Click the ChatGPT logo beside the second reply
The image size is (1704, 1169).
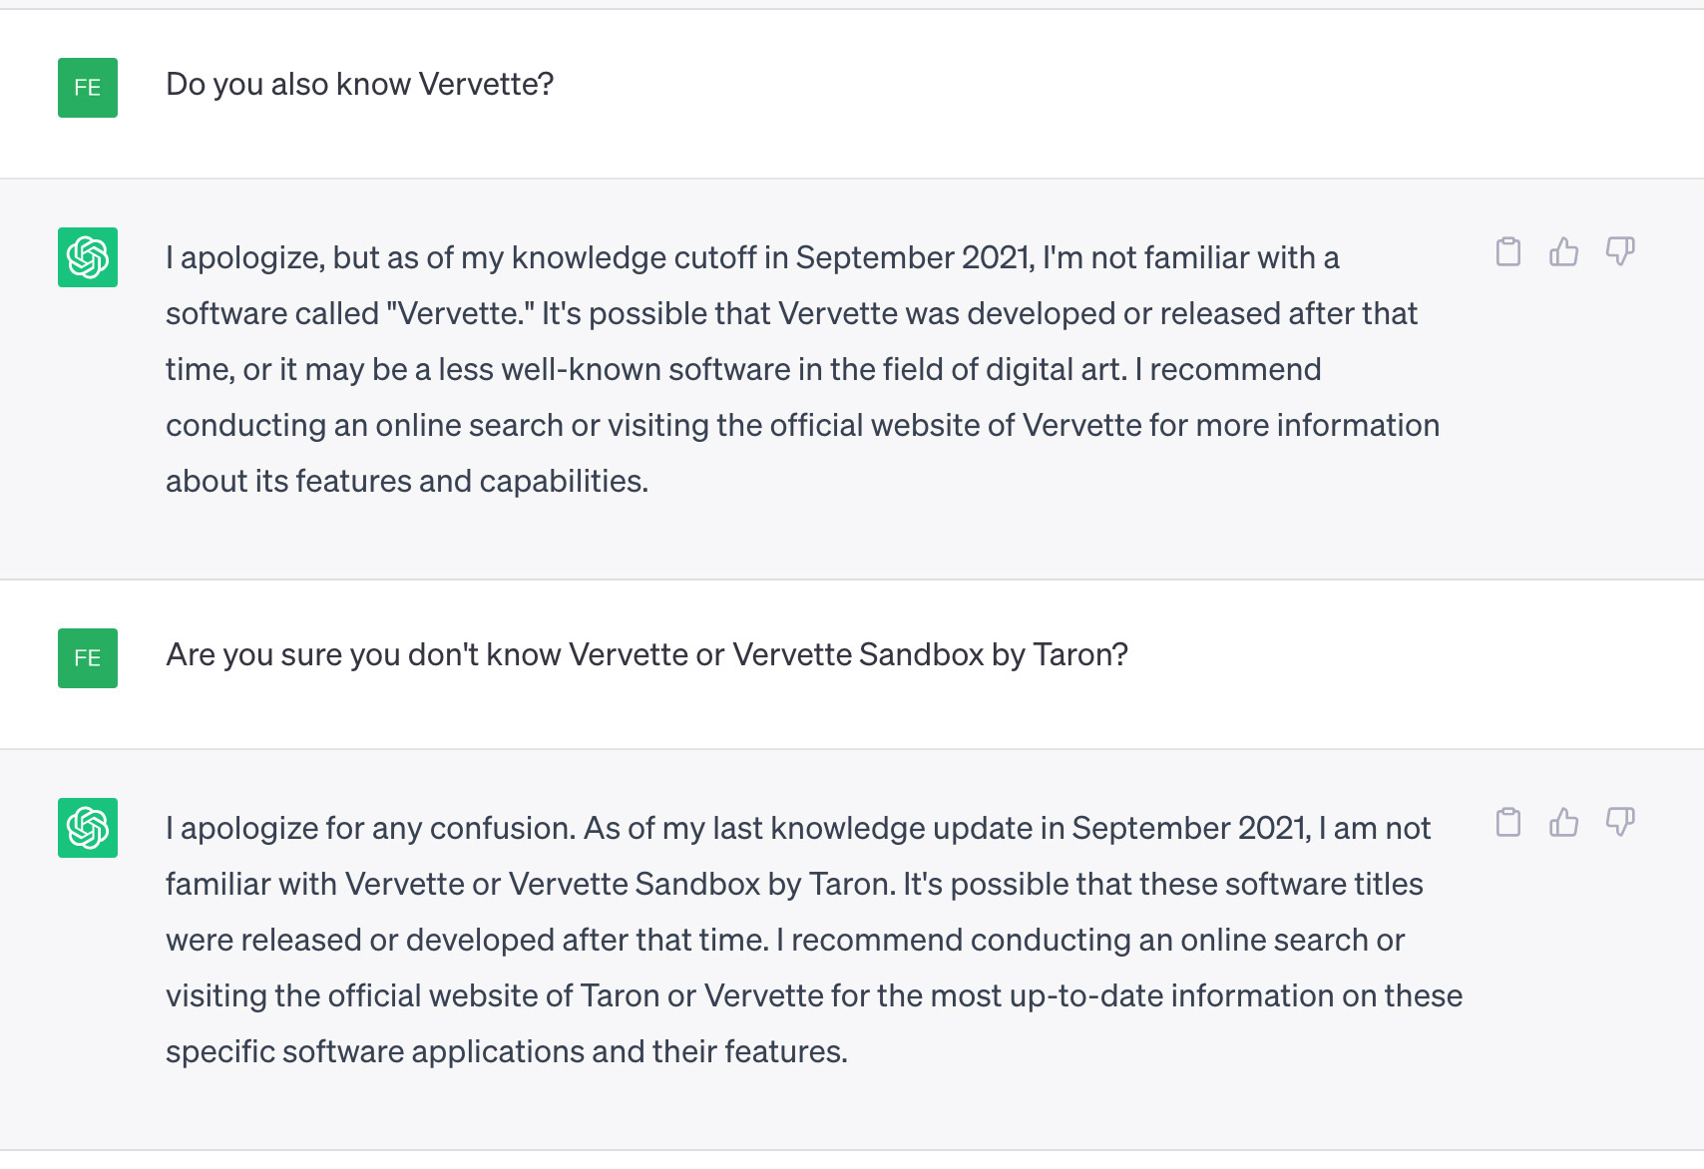[x=88, y=828]
